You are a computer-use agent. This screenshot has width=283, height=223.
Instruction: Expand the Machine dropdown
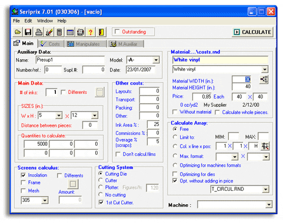(x=269, y=205)
